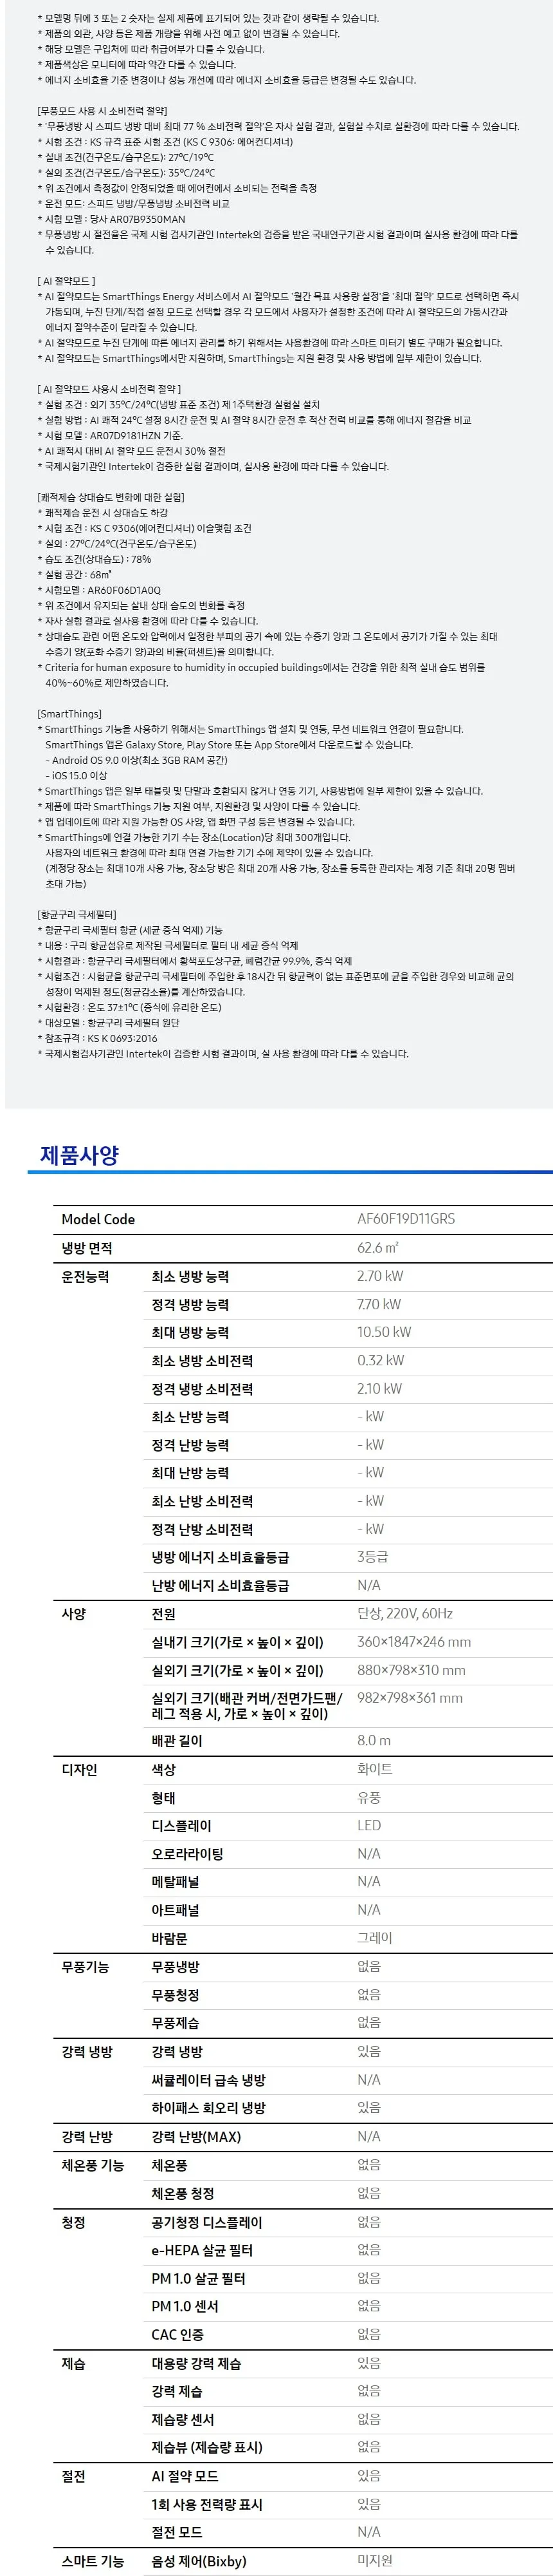The height and width of the screenshot is (2576, 553).
Task: Click the '아트패널' label
Action: [x=176, y=1910]
